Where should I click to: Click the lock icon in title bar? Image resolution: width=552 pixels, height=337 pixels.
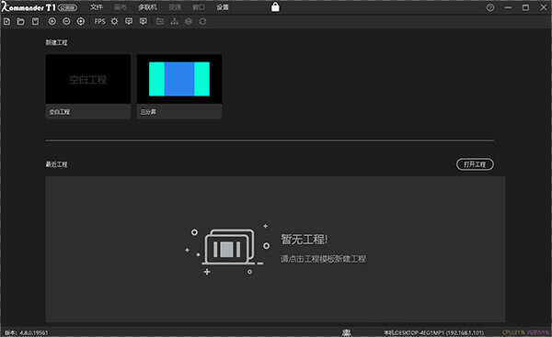tap(275, 6)
